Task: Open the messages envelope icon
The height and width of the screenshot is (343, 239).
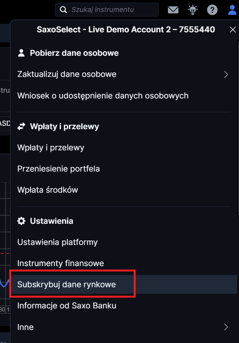Action: click(173, 10)
